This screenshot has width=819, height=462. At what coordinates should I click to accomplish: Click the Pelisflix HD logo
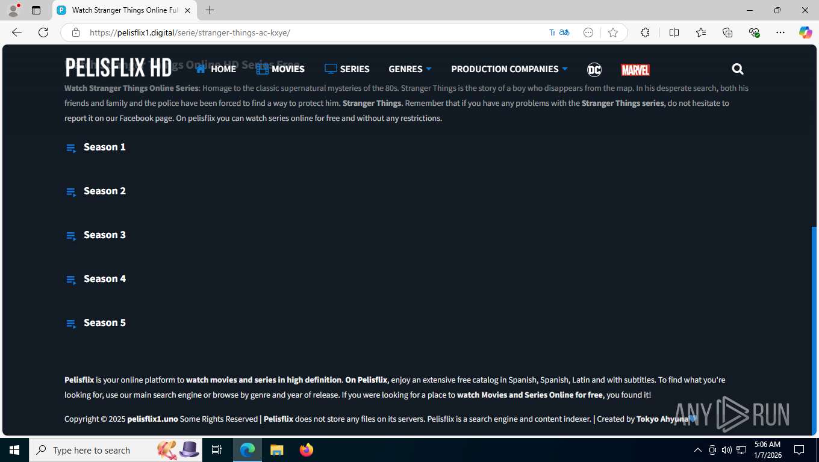coord(119,67)
